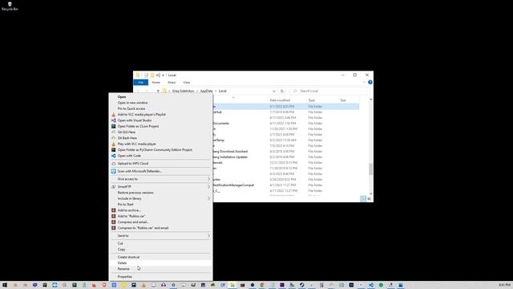513x289 pixels.
Task: Open the Home ribbon tab
Action: (x=156, y=82)
